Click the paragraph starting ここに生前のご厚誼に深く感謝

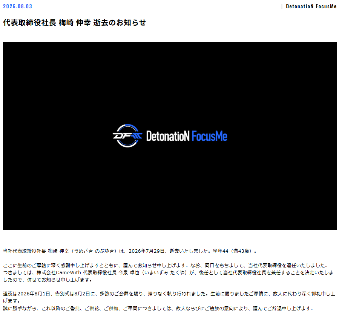[x=166, y=265]
